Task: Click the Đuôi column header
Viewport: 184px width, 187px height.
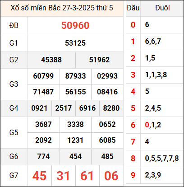Action: point(162,8)
